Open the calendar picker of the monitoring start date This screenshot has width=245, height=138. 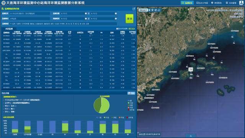click(x=86, y=13)
